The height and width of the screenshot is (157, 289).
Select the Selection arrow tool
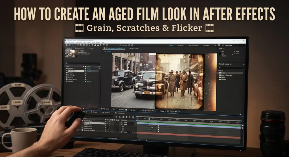coord(70,45)
